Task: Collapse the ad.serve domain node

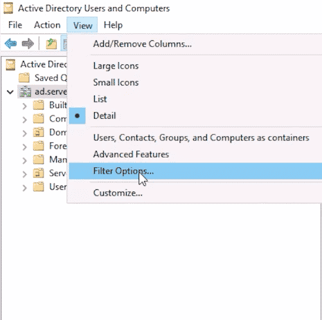Action: tap(10, 92)
